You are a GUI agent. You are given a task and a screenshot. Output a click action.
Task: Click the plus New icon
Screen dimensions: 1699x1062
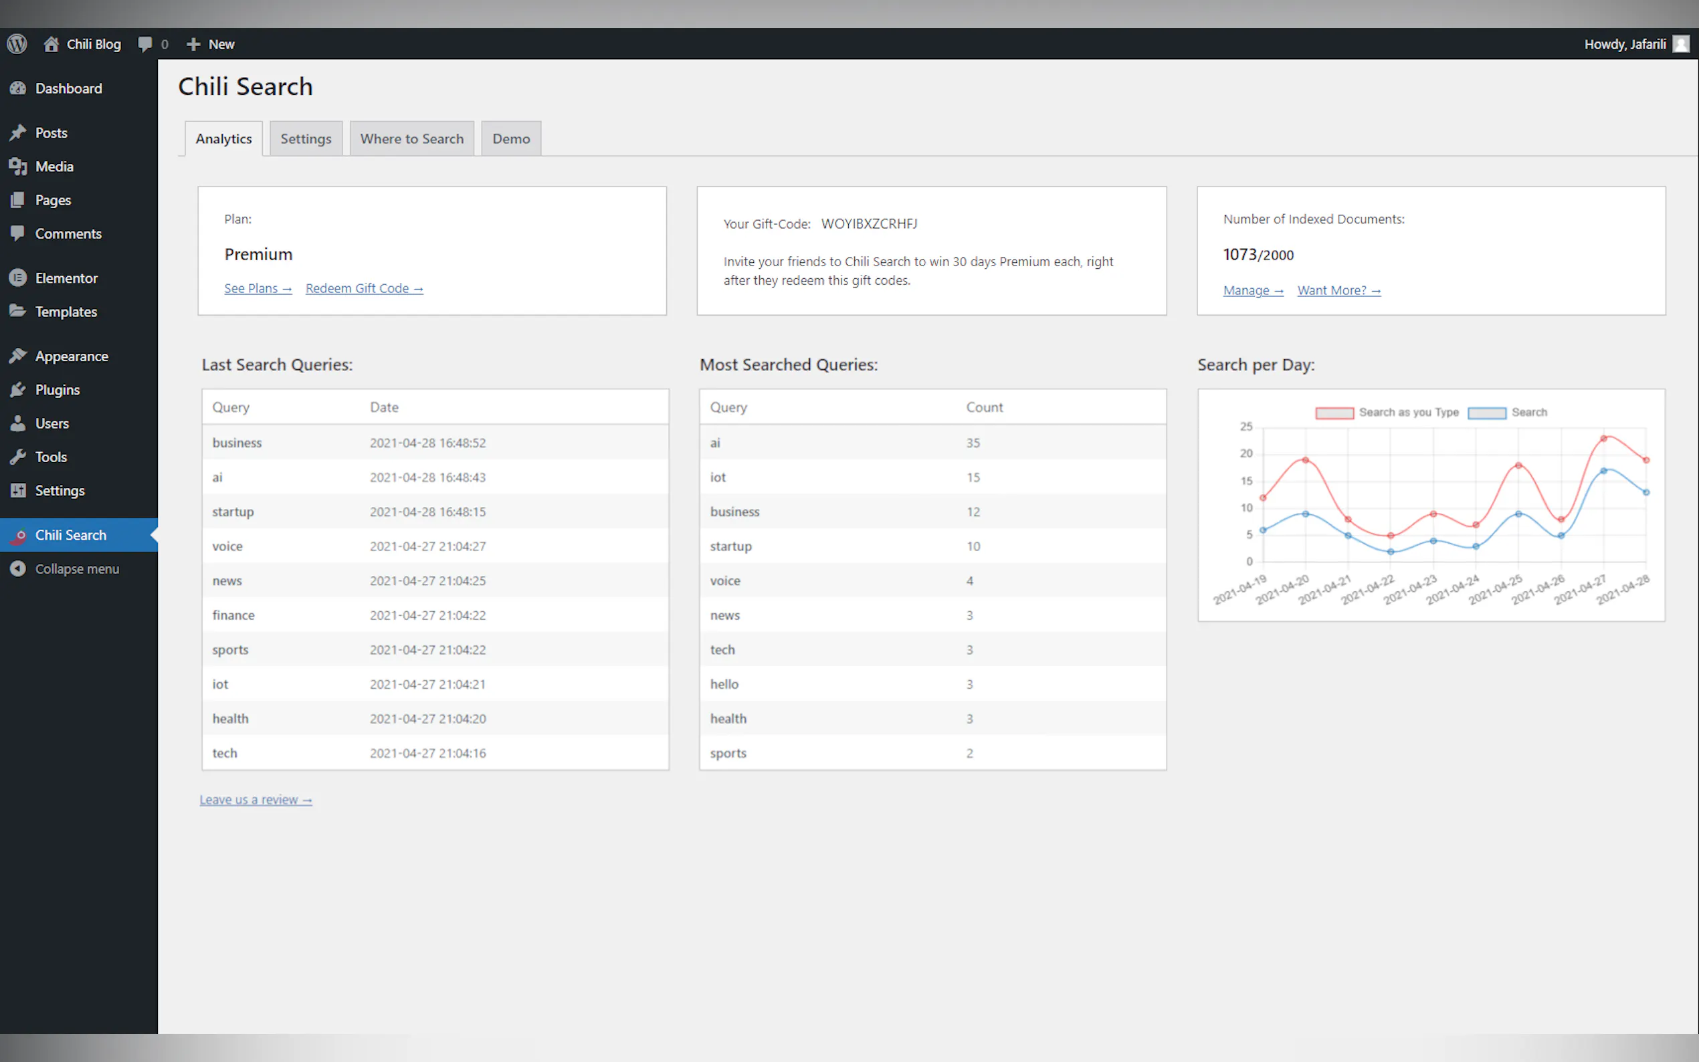point(193,44)
